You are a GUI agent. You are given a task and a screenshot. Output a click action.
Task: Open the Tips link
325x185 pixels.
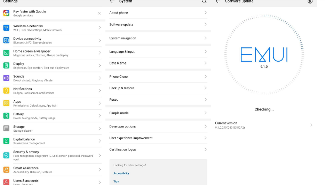[x=116, y=181]
